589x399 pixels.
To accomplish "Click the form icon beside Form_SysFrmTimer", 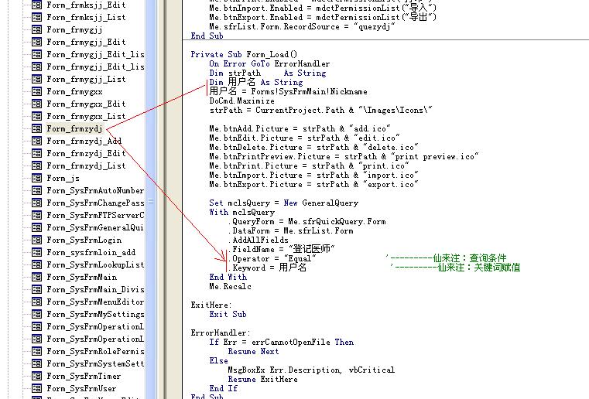I will coord(36,376).
